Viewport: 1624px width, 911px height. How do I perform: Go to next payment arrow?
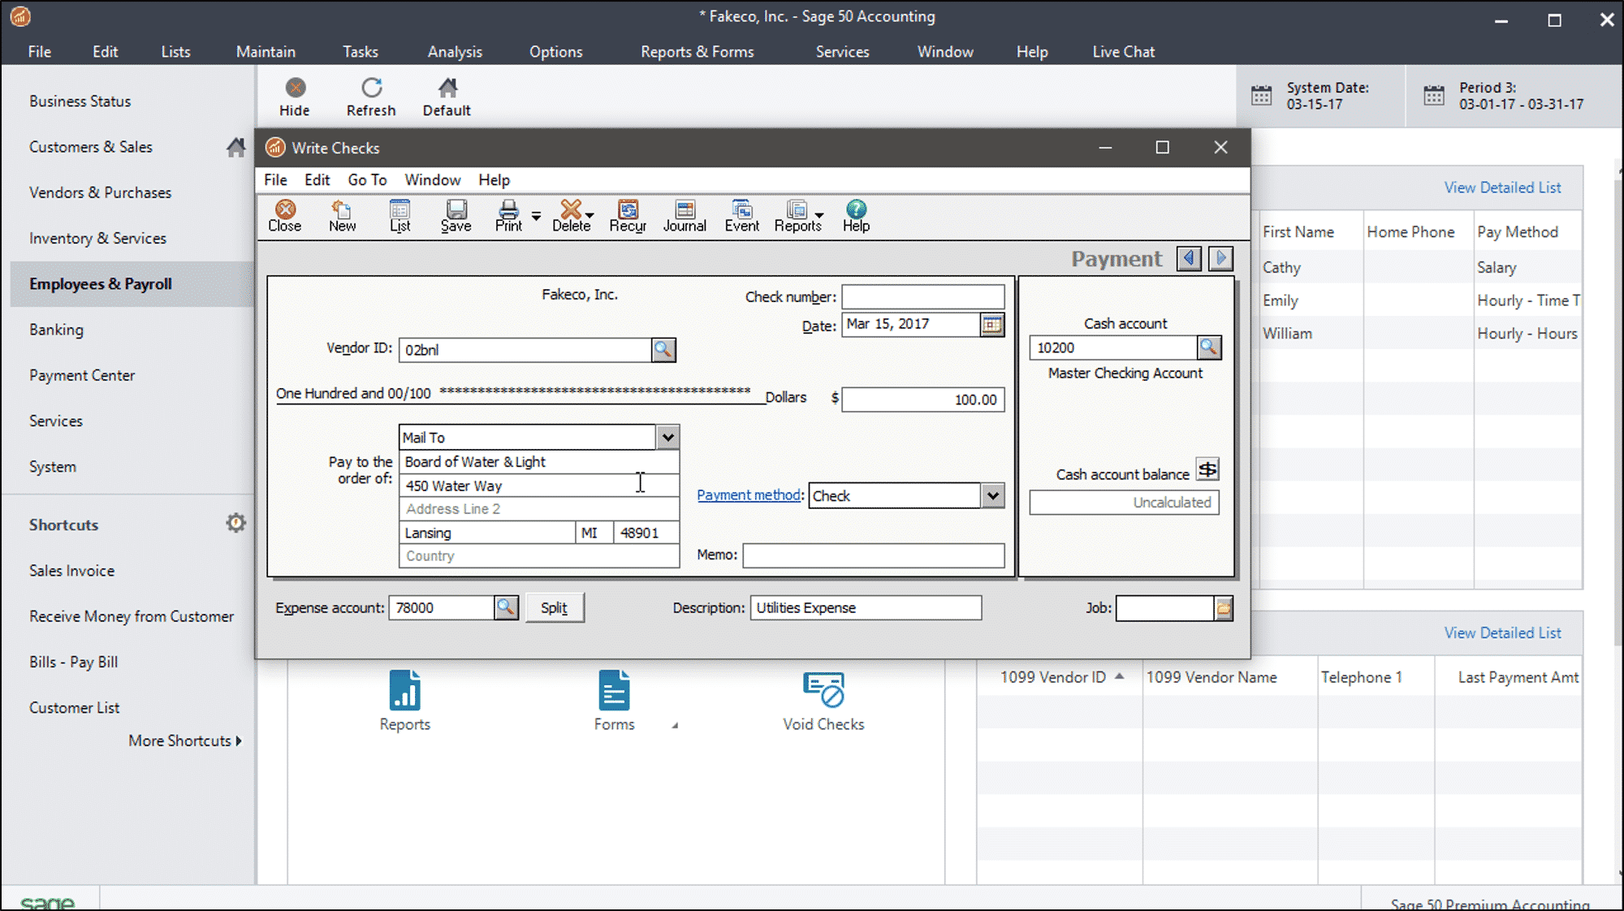coord(1220,259)
